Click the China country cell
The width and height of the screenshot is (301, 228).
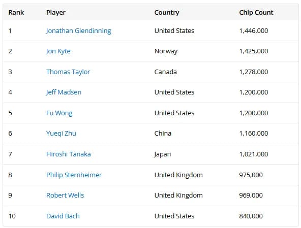pos(163,134)
